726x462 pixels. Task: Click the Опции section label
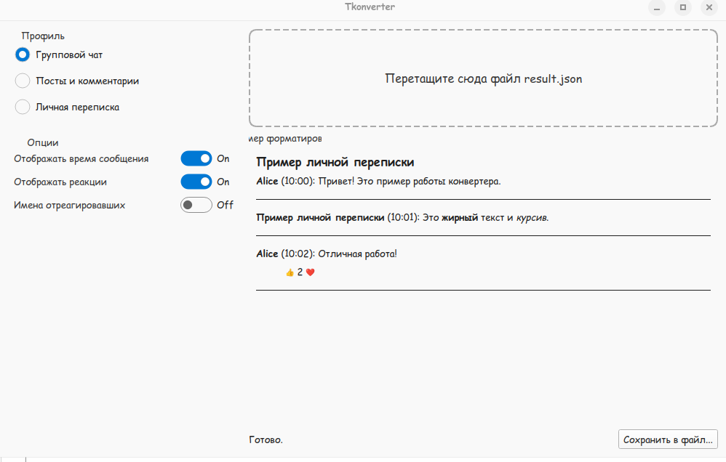pos(43,142)
